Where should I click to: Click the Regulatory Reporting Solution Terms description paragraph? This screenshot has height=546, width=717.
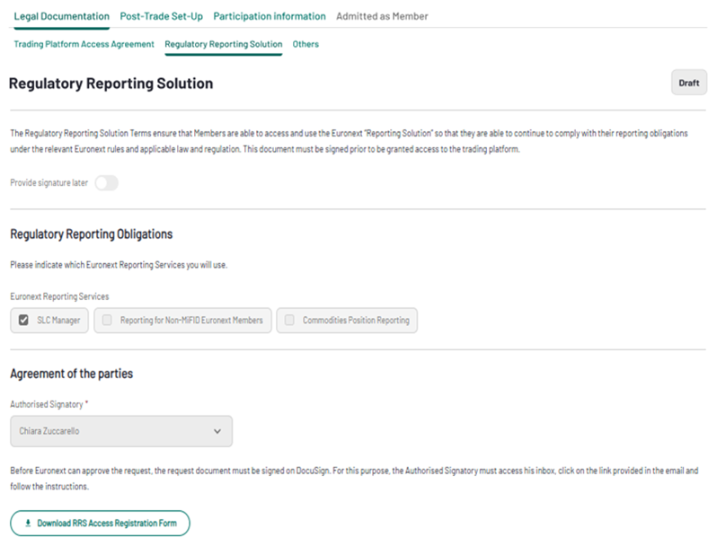click(x=349, y=141)
